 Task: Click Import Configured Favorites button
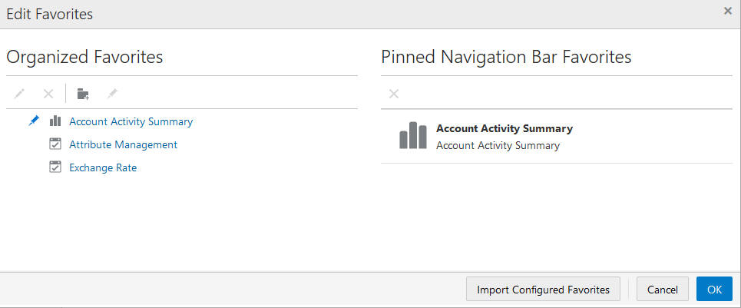click(x=543, y=289)
